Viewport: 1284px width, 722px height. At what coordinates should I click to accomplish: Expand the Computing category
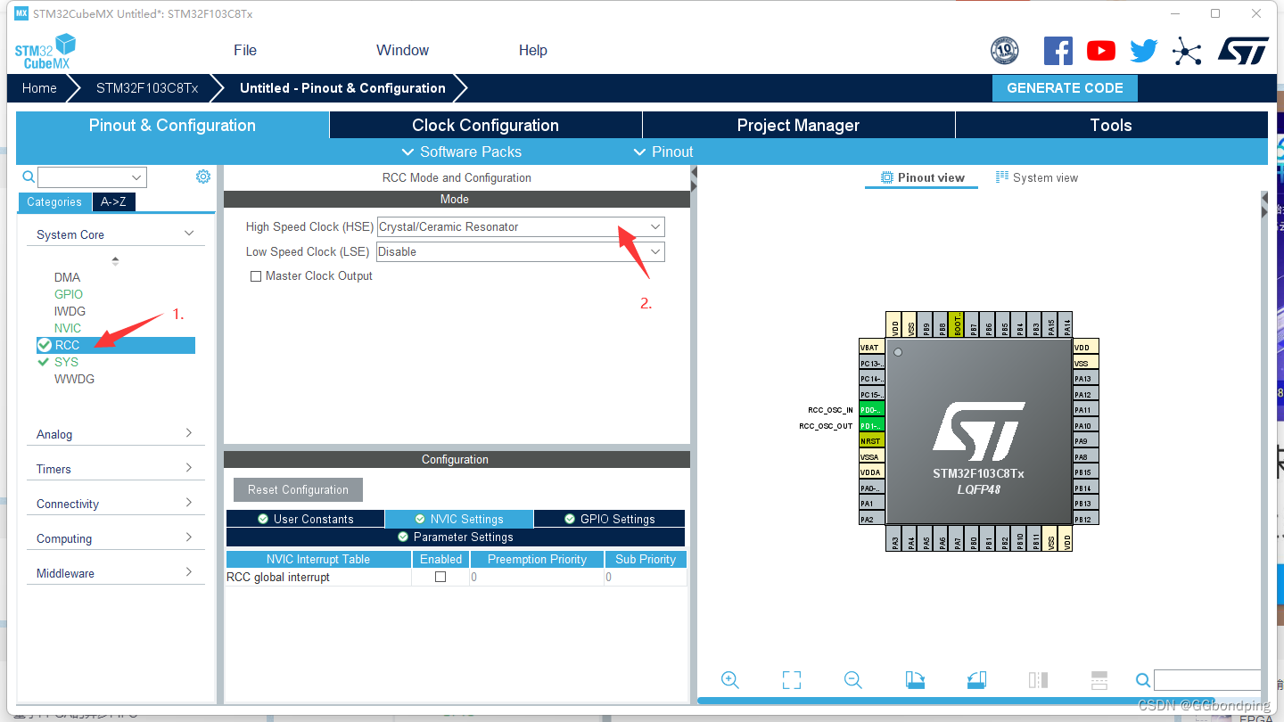(115, 538)
